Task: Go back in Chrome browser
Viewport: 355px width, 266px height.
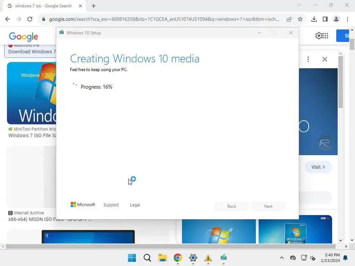Action: click(8, 19)
